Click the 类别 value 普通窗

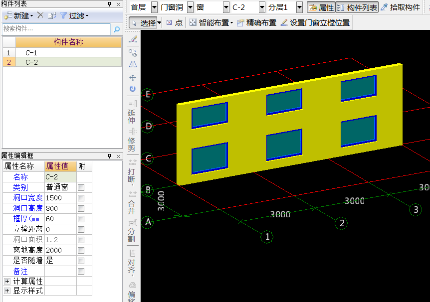point(60,187)
